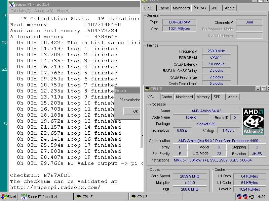This screenshot has height=201, width=269.
Task: Click the Loop 19 finished line
Action: (x=69, y=157)
